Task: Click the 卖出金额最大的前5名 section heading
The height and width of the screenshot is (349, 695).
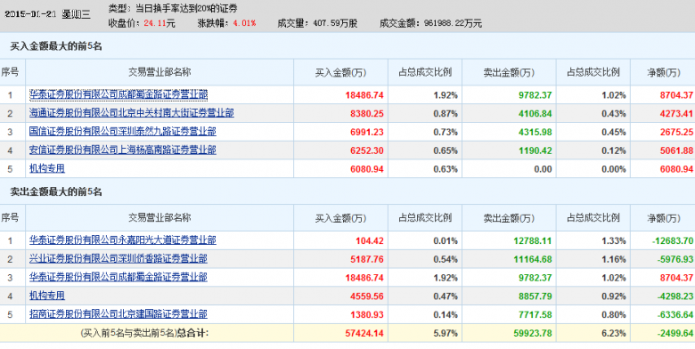Action: pos(56,191)
